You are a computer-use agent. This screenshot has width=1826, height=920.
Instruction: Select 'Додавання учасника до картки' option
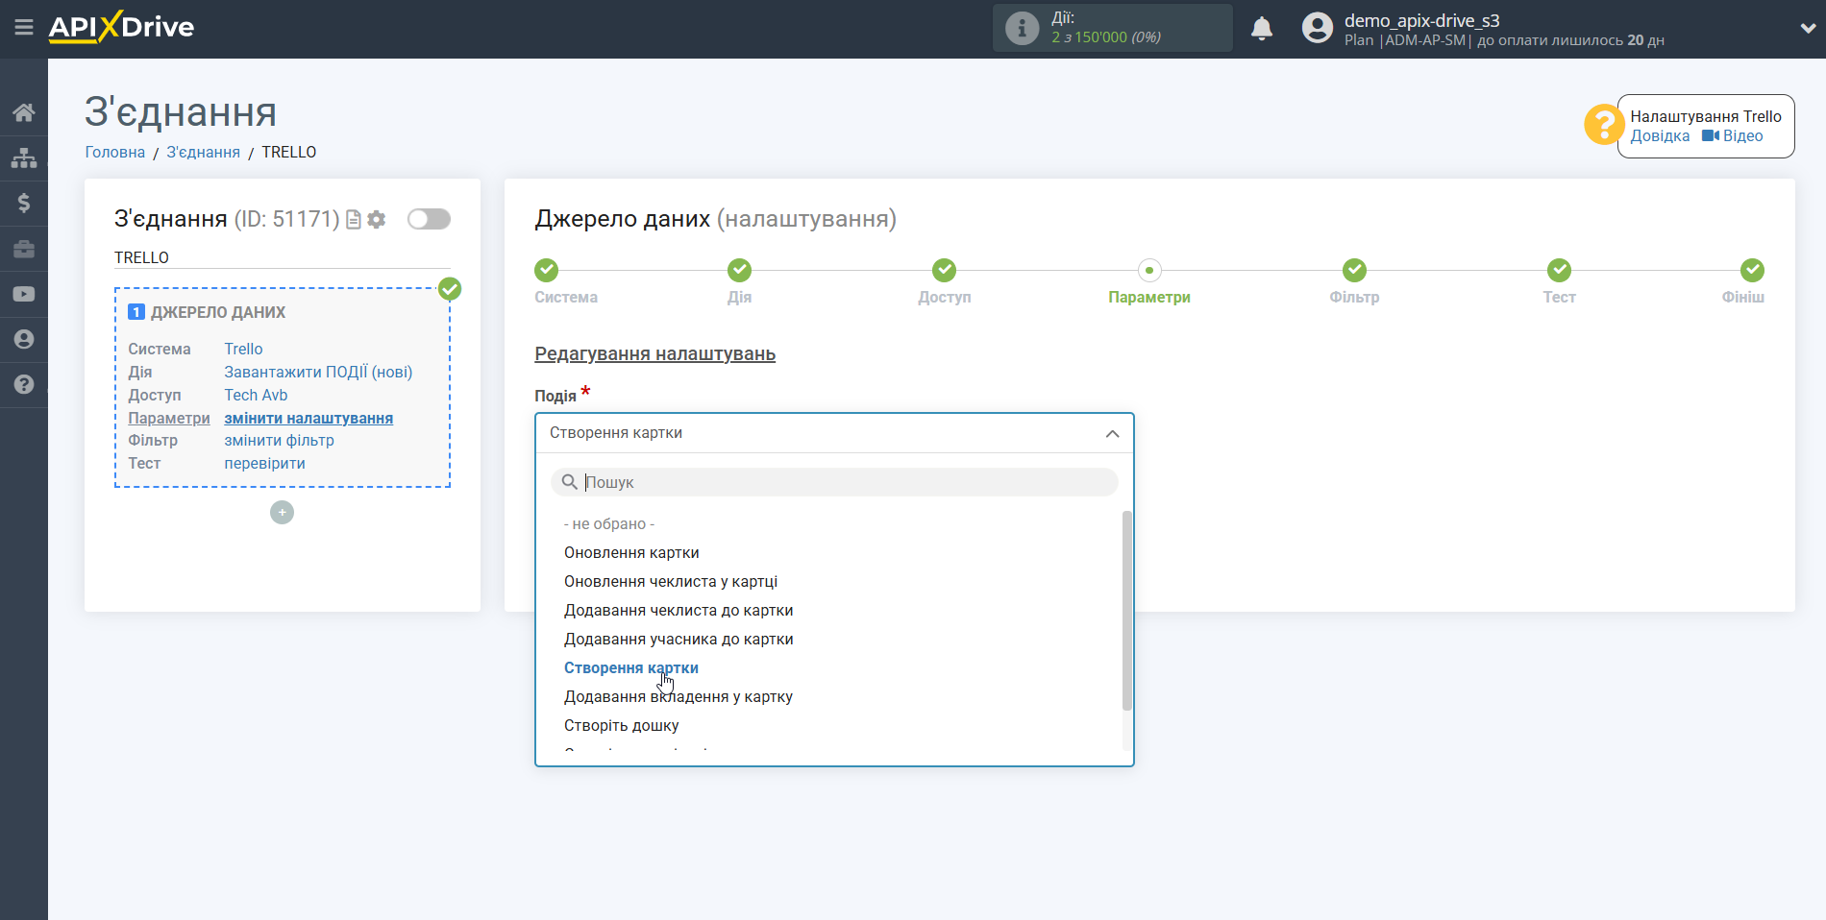coord(679,640)
